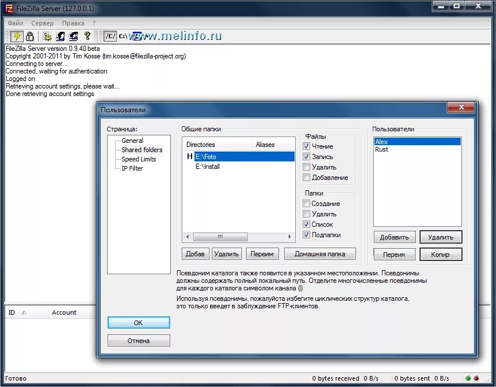Click Переим button below the directories list
The image size is (496, 387).
coord(262,254)
